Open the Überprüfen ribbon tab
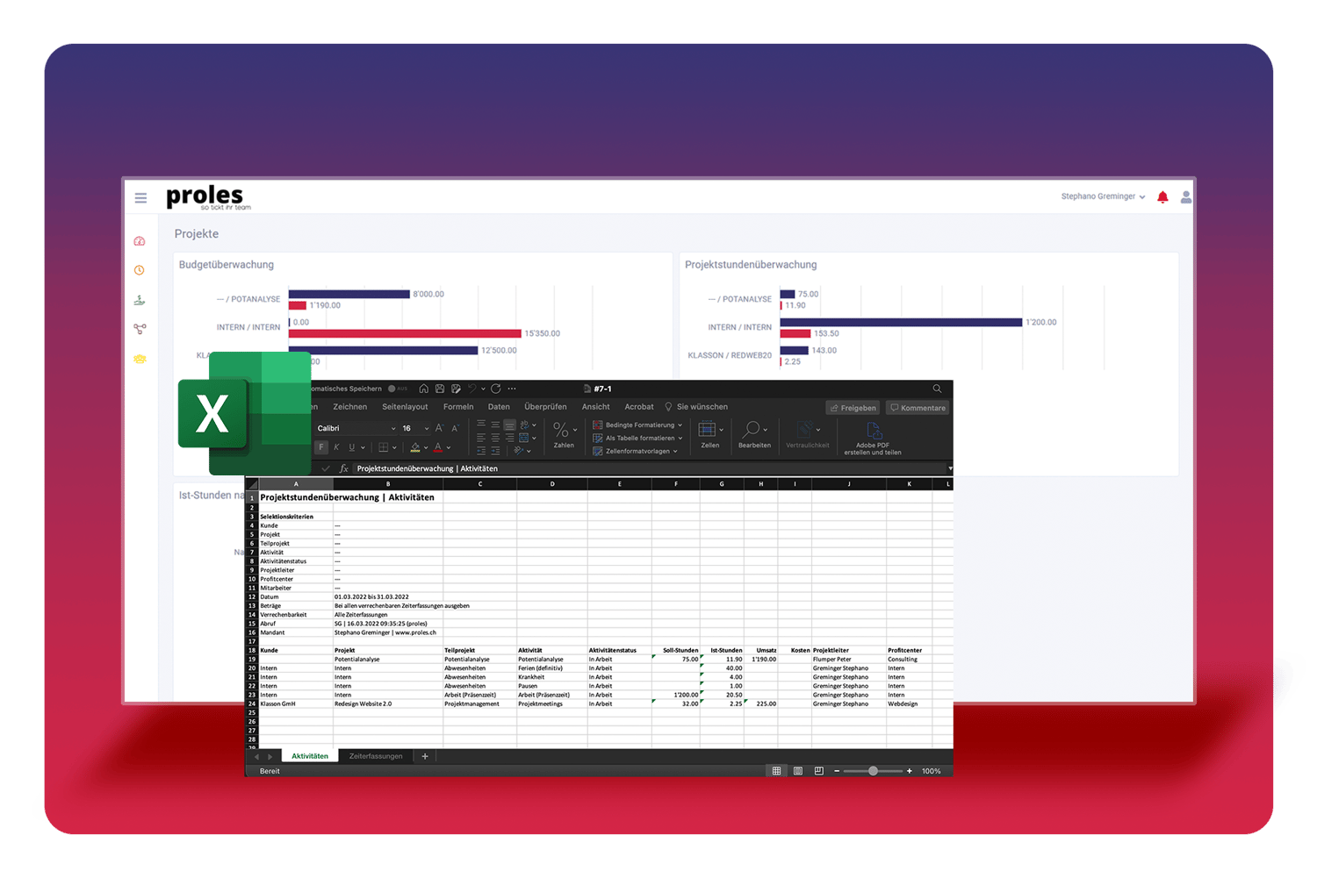Viewport: 1317px width, 878px height. point(545,407)
